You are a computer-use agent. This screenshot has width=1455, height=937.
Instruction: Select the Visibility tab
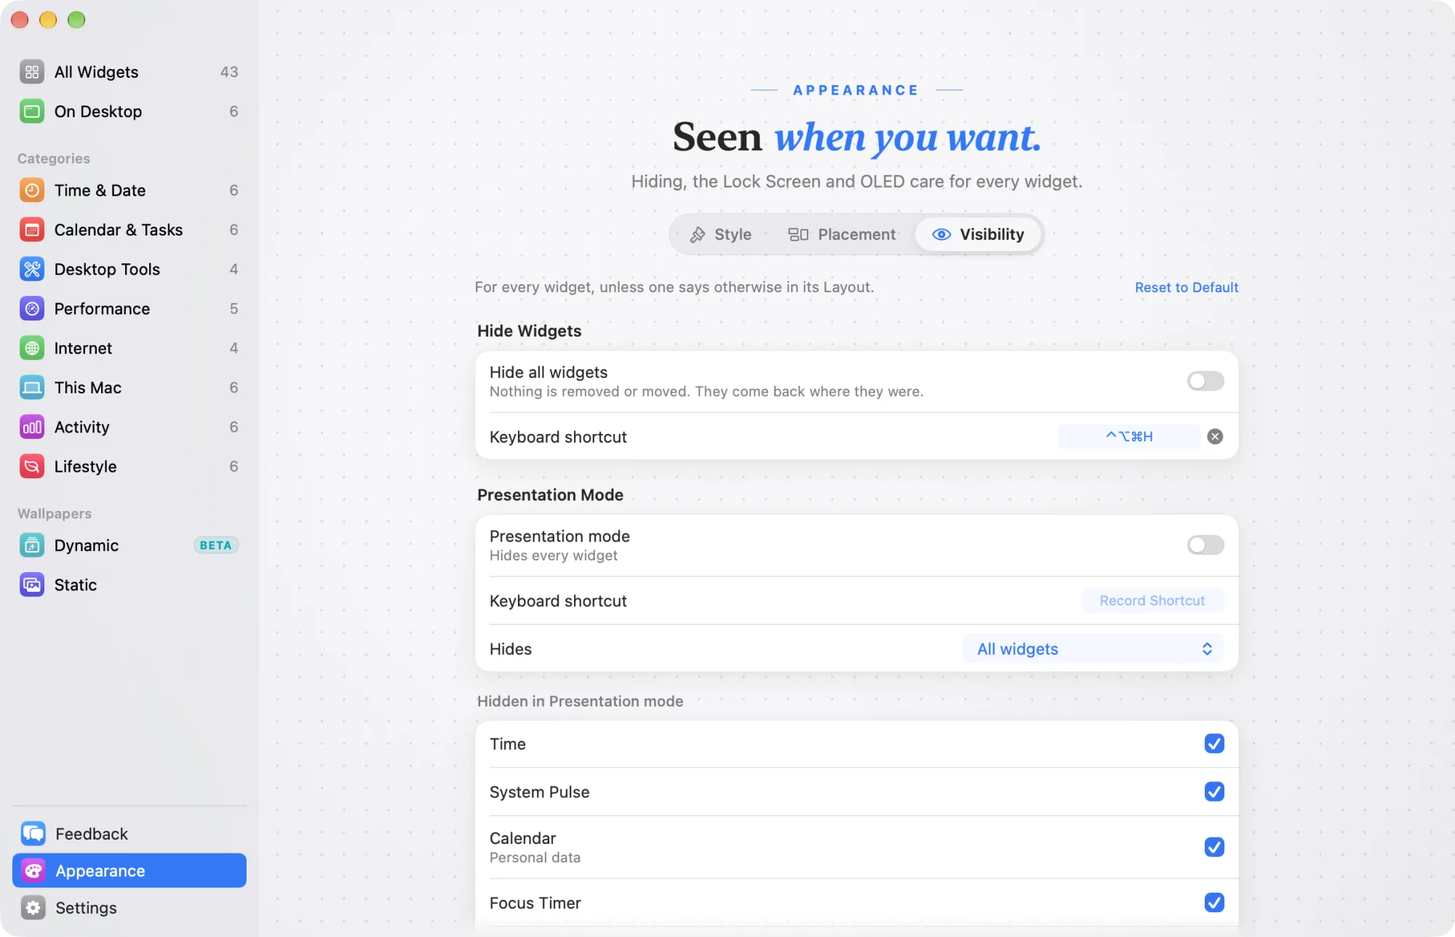[978, 234]
